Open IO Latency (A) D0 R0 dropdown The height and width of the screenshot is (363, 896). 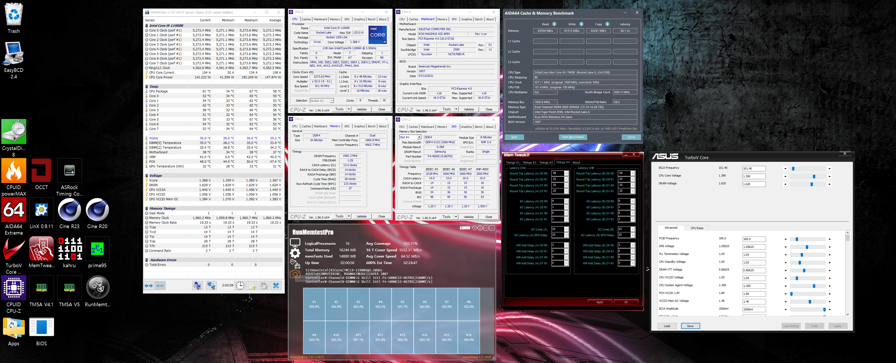566,201
